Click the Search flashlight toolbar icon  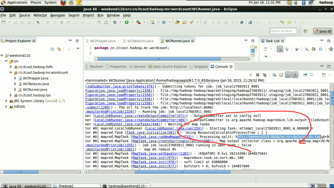tap(192, 22)
